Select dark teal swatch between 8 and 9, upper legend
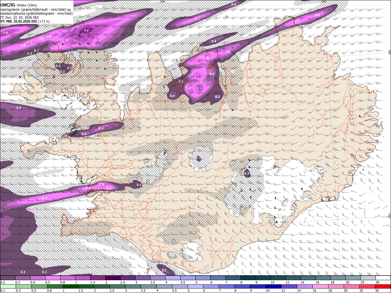 (248, 278)
